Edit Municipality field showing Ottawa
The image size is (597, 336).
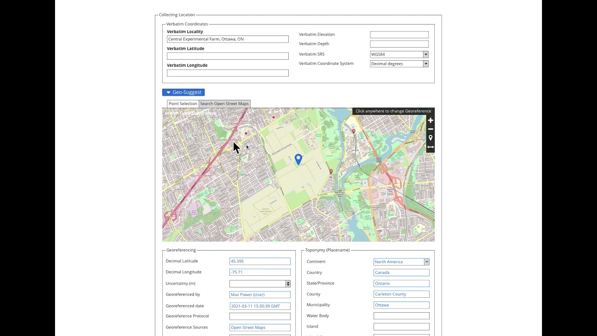tap(401, 305)
